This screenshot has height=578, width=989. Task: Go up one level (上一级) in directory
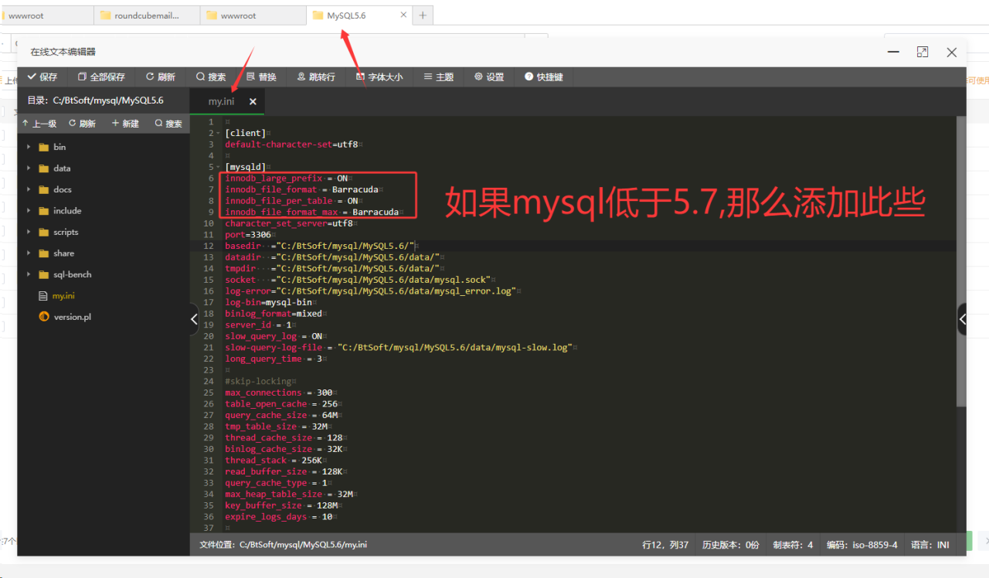39,124
